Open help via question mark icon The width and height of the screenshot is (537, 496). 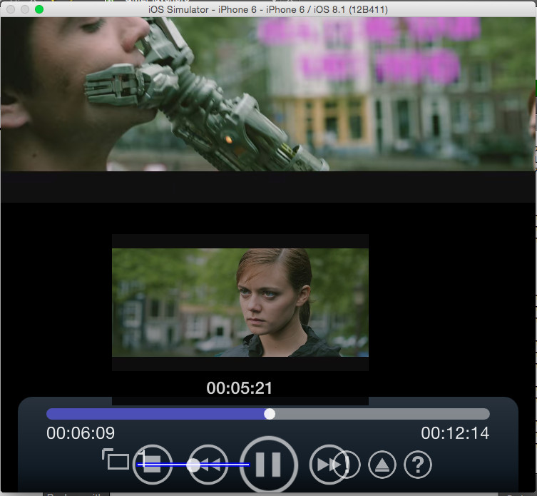(418, 465)
